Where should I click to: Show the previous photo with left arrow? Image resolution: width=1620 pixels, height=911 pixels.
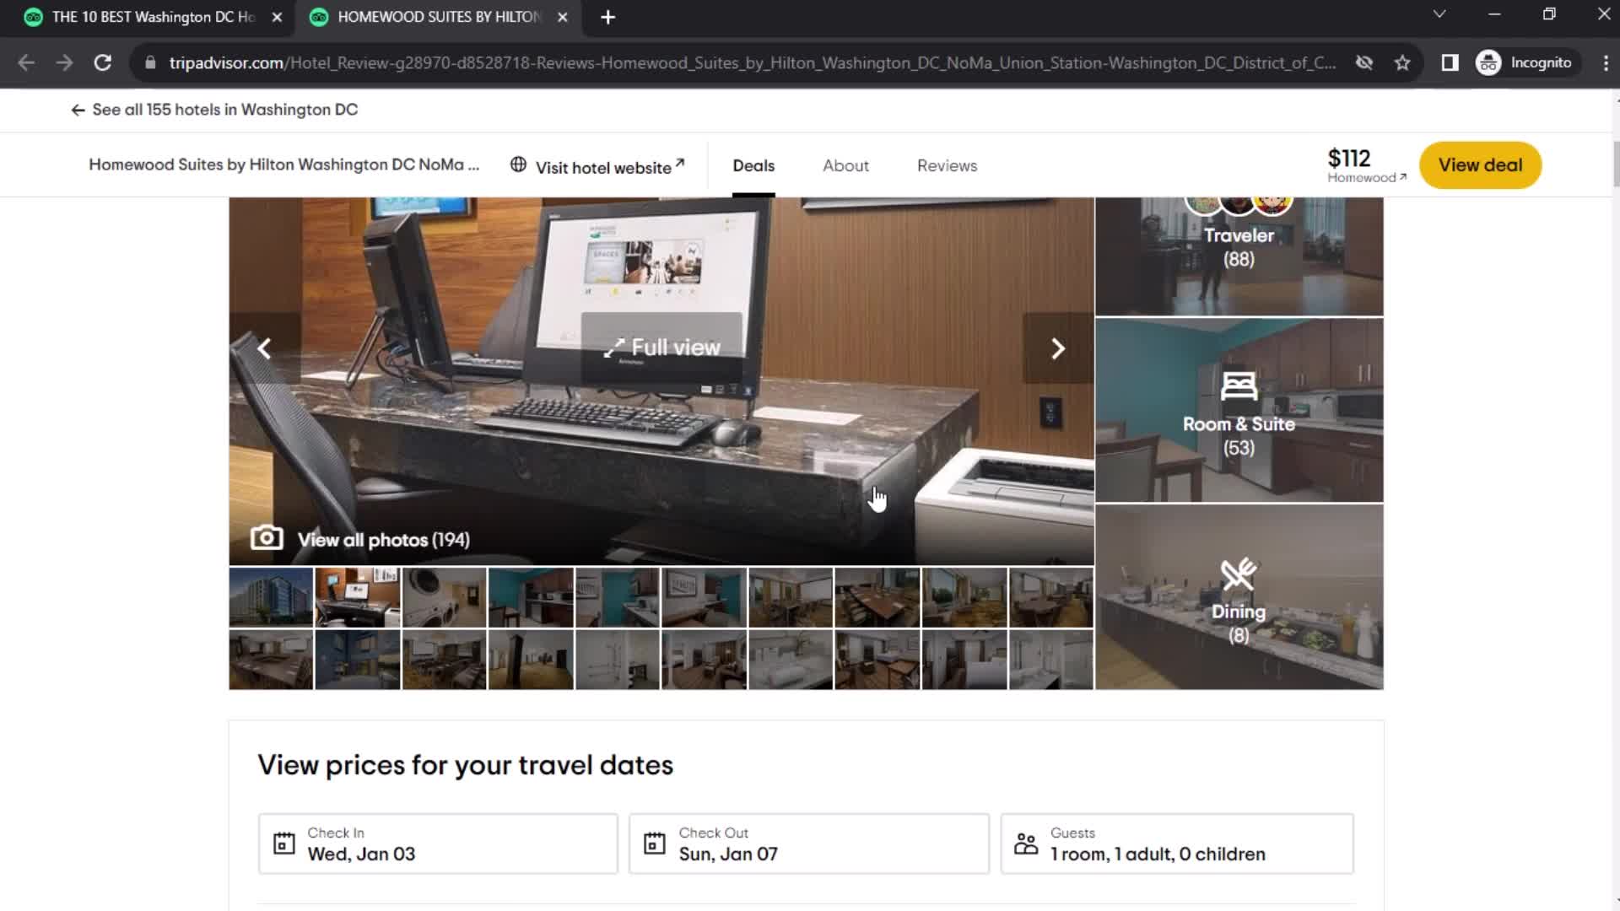(264, 348)
